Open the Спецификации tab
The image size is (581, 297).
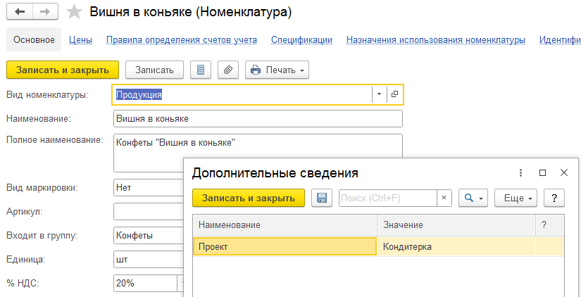point(301,40)
